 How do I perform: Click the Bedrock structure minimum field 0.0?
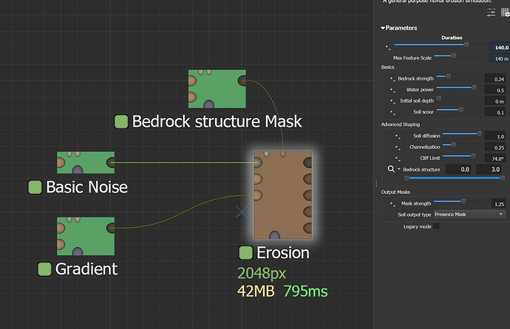(460, 170)
